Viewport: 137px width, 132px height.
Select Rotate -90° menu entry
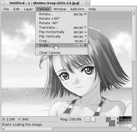click(62, 23)
